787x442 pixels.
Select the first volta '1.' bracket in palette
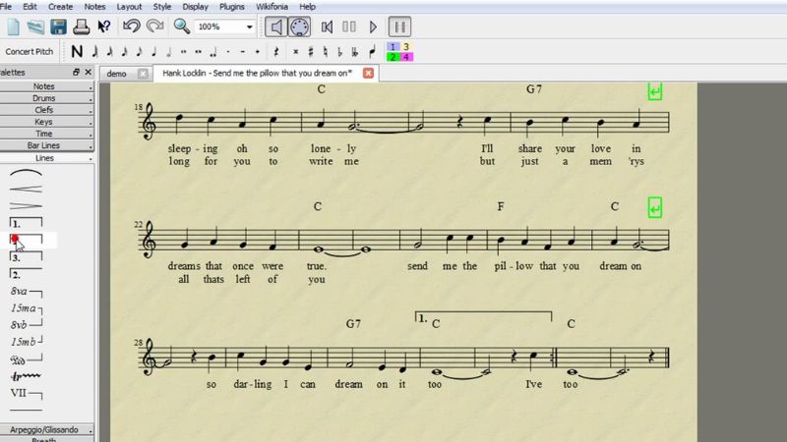click(27, 223)
